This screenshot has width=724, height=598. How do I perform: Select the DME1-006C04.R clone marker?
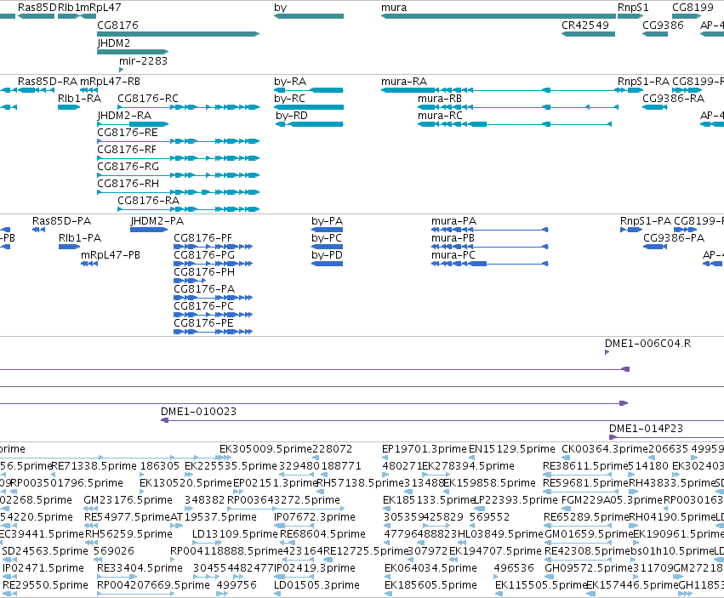[607, 352]
